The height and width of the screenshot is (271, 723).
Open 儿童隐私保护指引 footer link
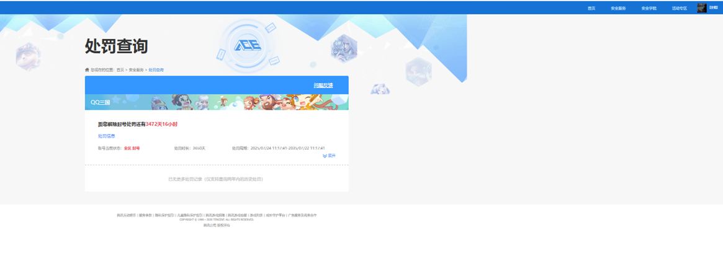point(190,215)
